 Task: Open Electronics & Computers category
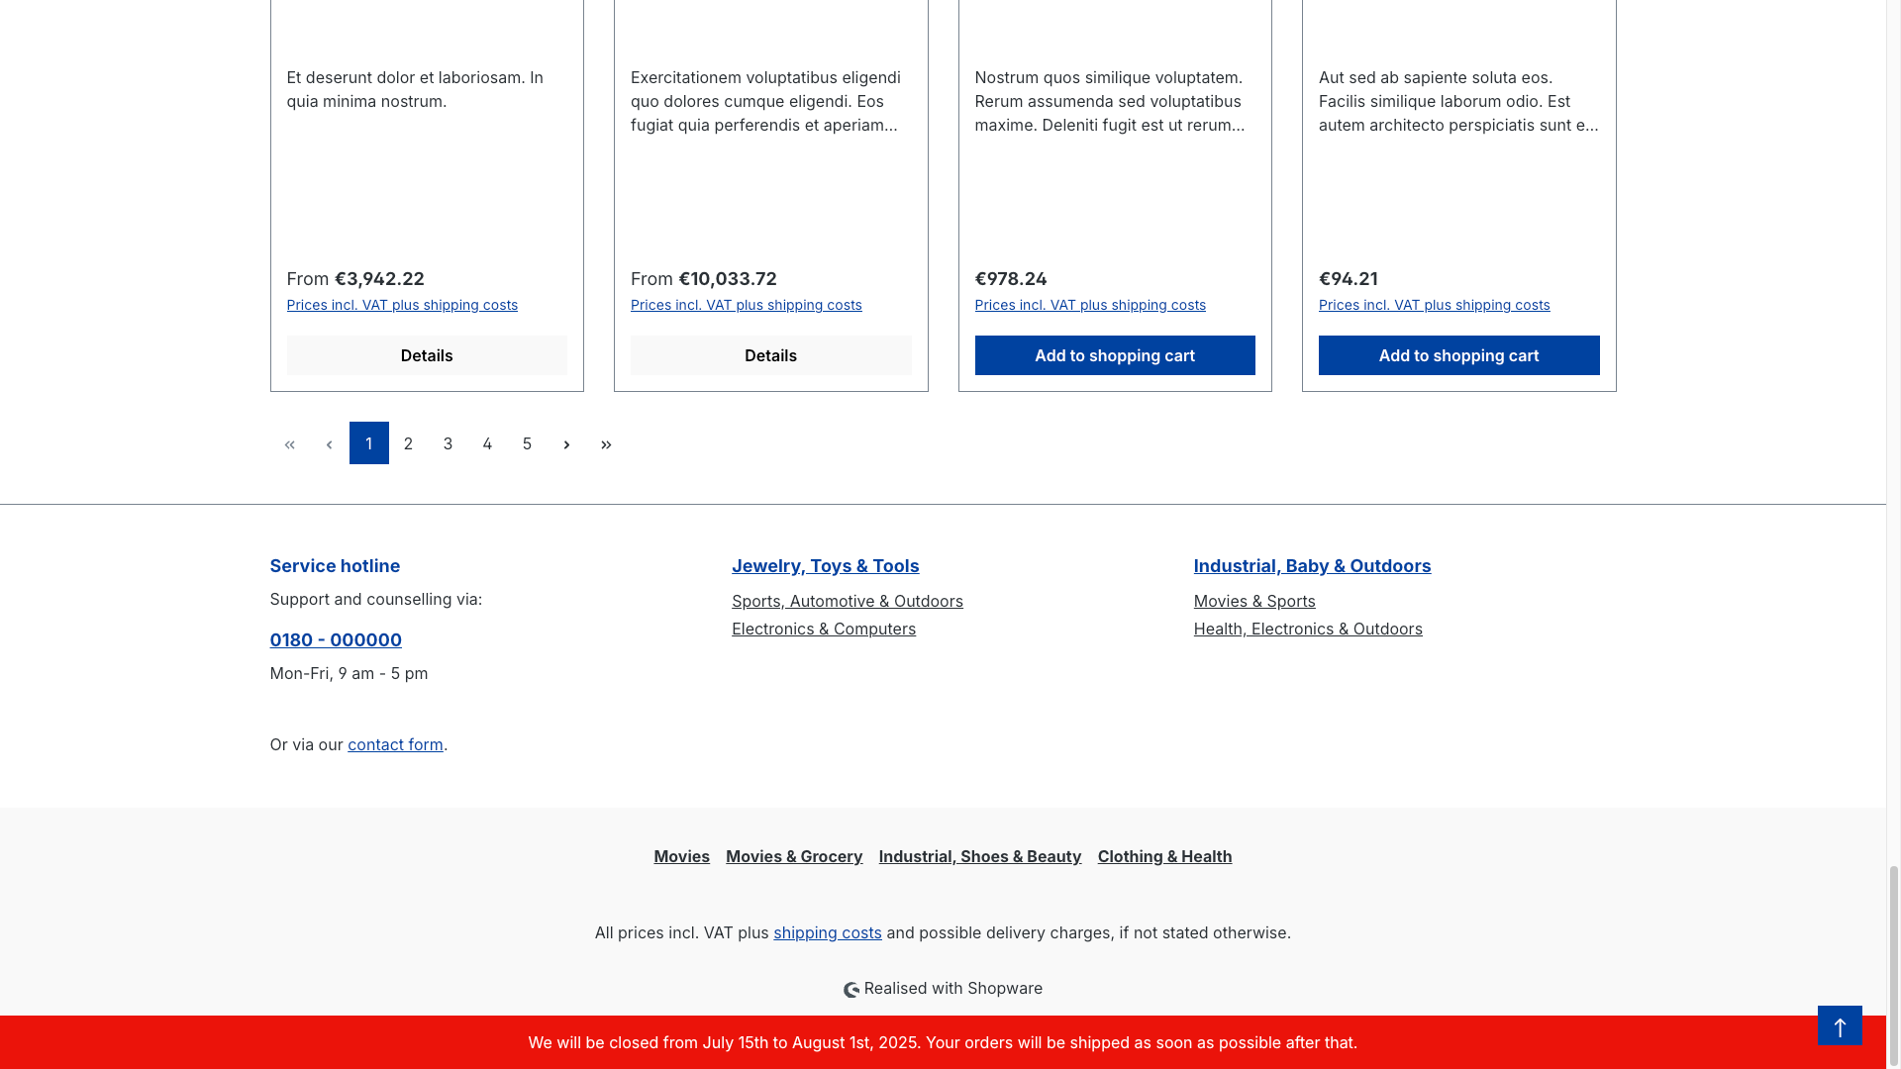(x=823, y=629)
